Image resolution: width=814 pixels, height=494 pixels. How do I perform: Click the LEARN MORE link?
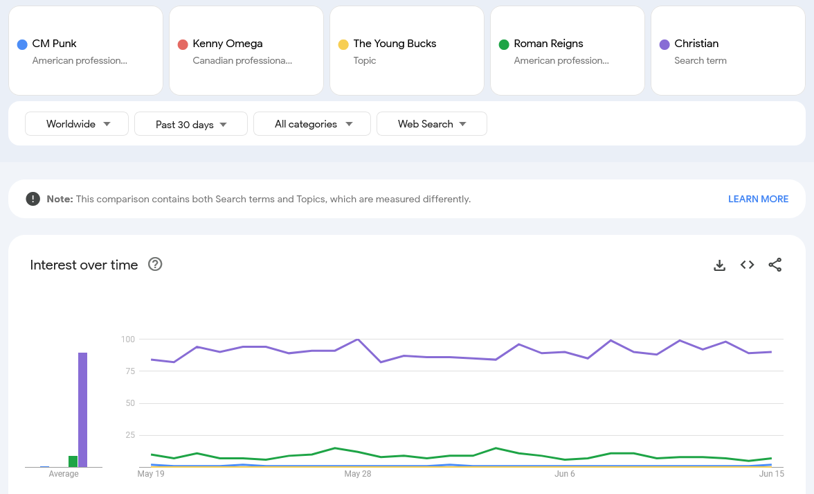[x=758, y=199]
